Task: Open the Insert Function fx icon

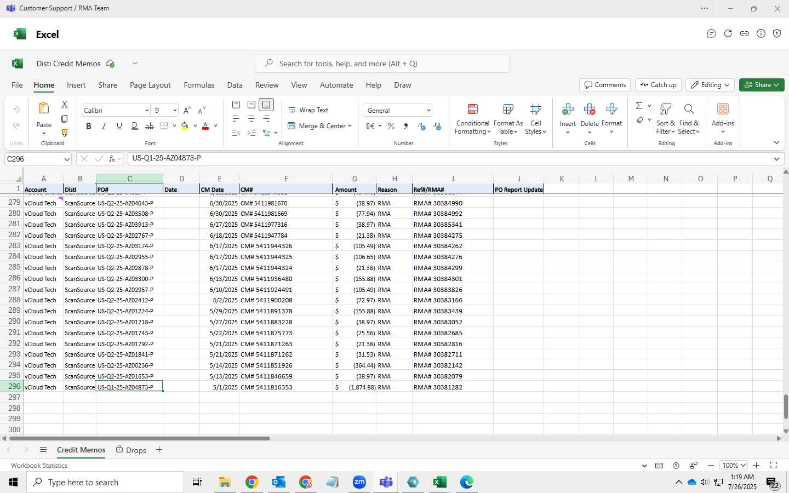Action: tap(112, 159)
